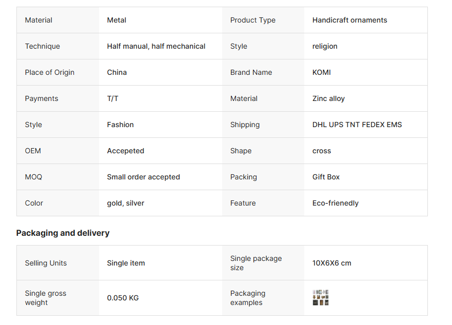
Task: Open the Packaging examples thumbnail image
Action: [x=321, y=298]
